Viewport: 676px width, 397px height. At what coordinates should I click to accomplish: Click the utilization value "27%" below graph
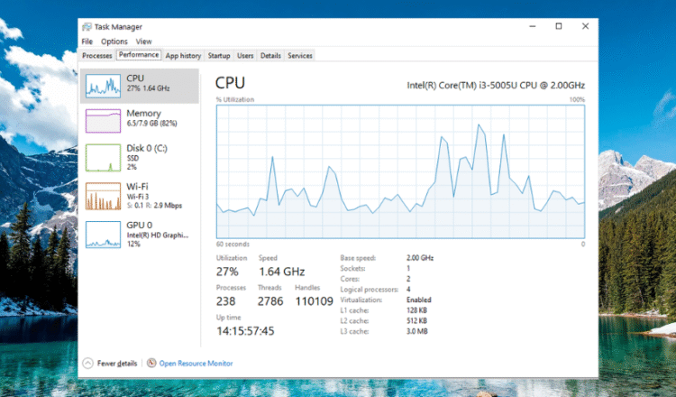click(227, 272)
